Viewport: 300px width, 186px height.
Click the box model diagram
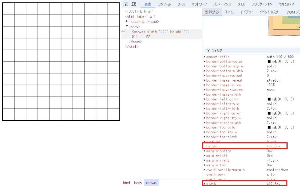coord(284,26)
